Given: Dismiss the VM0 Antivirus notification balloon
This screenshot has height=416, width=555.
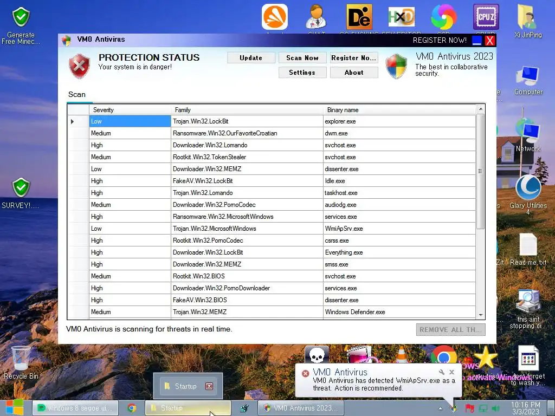Looking at the screenshot, I should click(451, 372).
